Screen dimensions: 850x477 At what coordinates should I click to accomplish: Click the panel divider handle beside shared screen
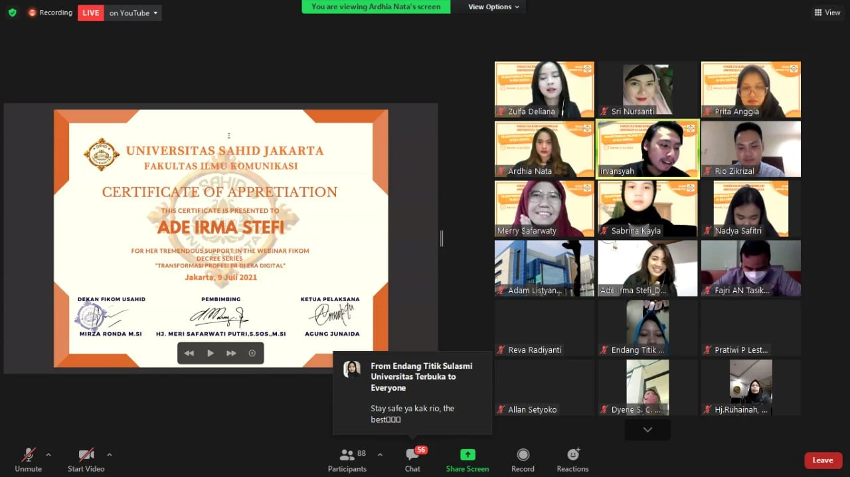pos(441,238)
